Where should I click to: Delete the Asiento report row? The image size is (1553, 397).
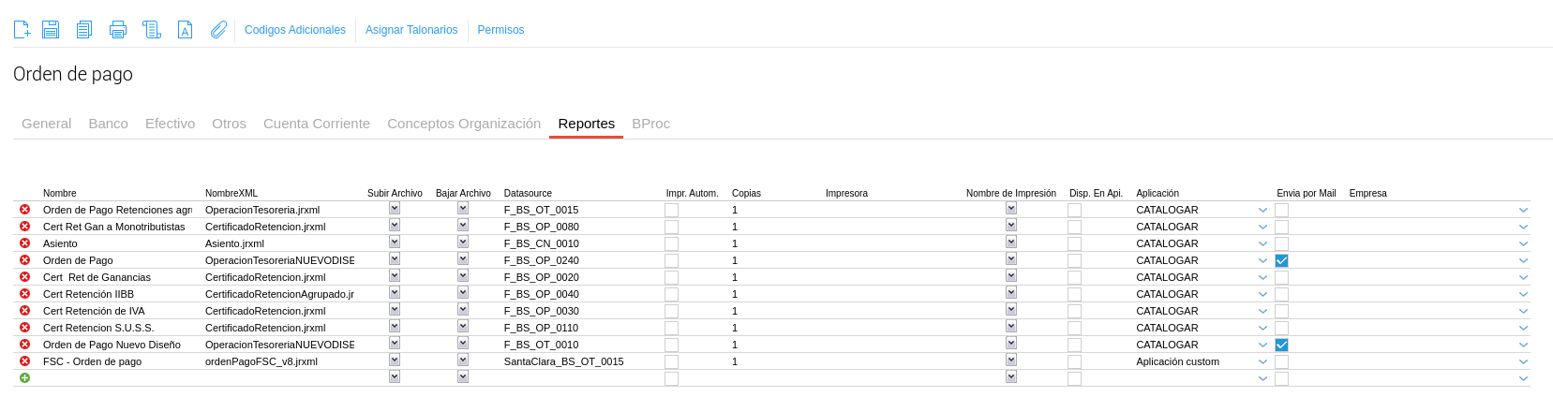point(25,243)
